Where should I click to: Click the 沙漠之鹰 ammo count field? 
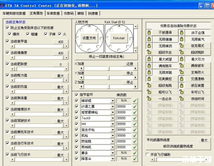pyautogui.click(x=124, y=107)
